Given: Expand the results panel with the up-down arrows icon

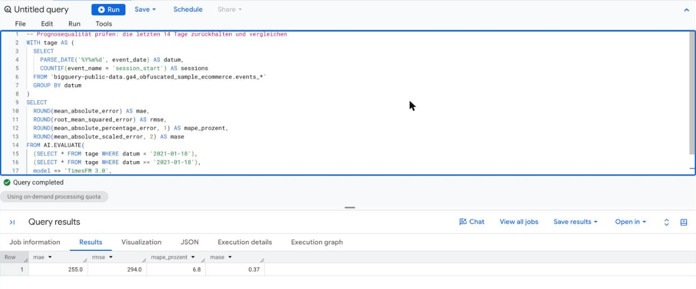Looking at the screenshot, I should click(x=667, y=222).
